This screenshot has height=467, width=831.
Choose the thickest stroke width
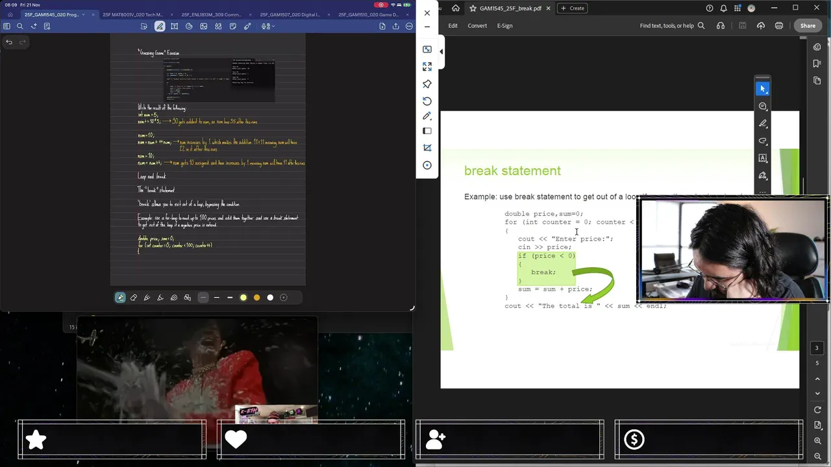tap(230, 298)
